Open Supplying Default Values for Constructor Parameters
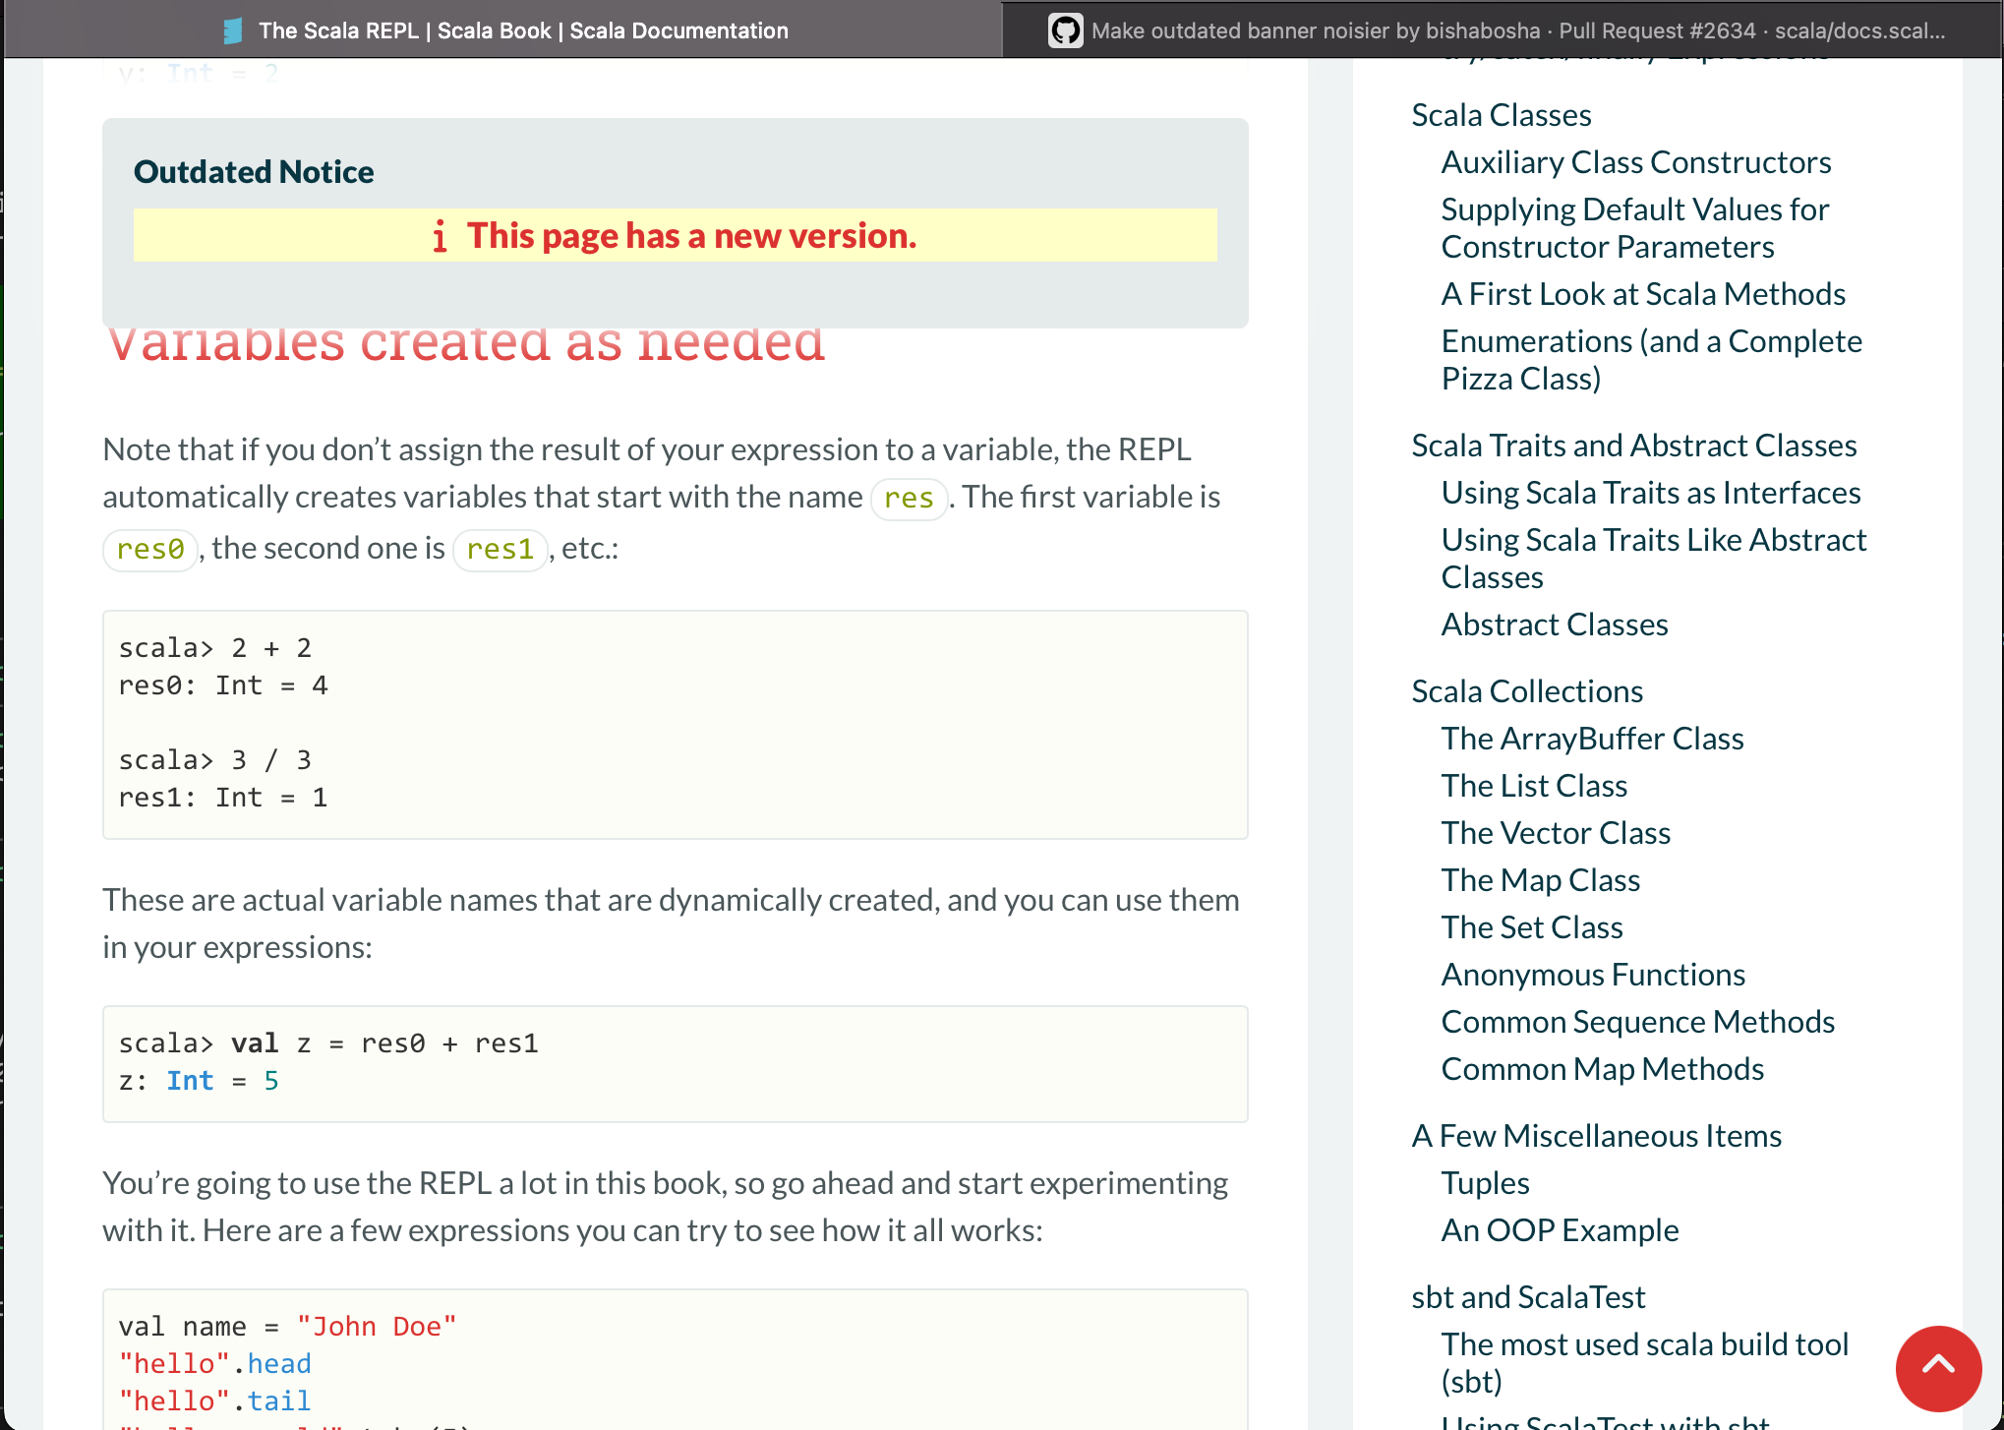Image resolution: width=2004 pixels, height=1430 pixels. click(x=1634, y=228)
